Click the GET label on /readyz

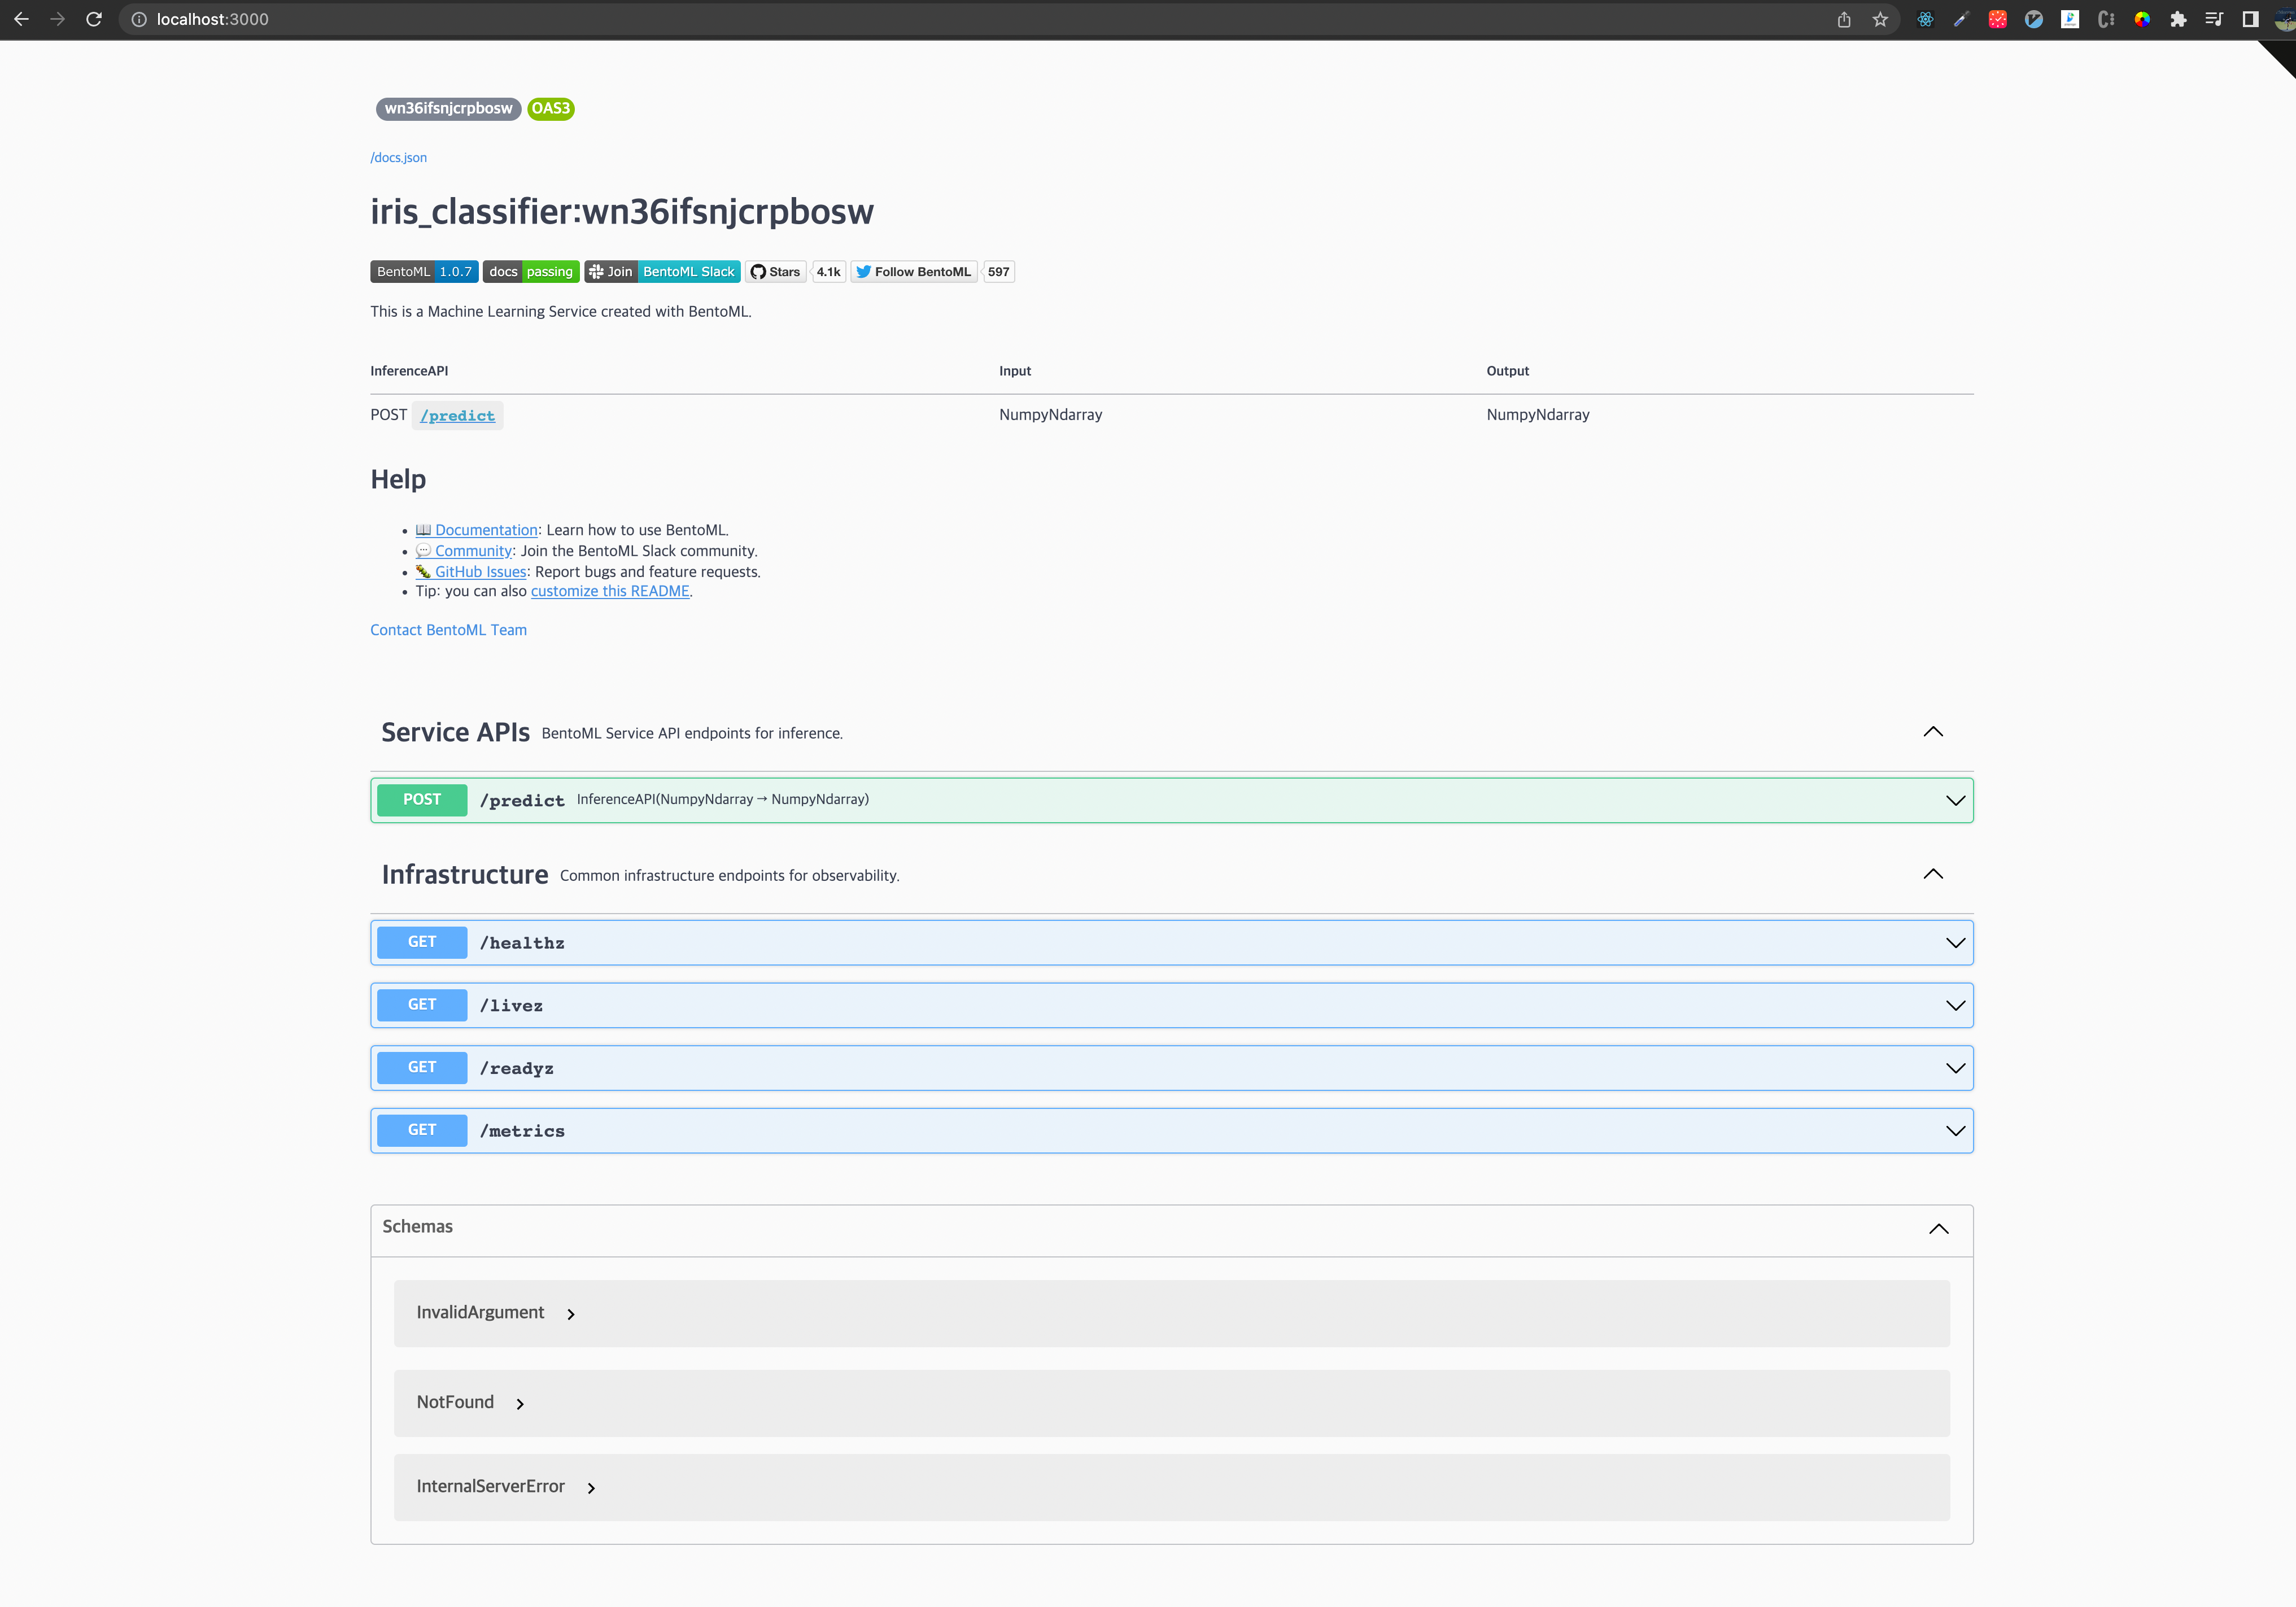pos(422,1068)
